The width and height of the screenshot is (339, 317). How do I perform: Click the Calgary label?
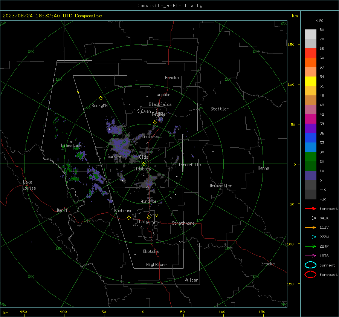coord(147,222)
